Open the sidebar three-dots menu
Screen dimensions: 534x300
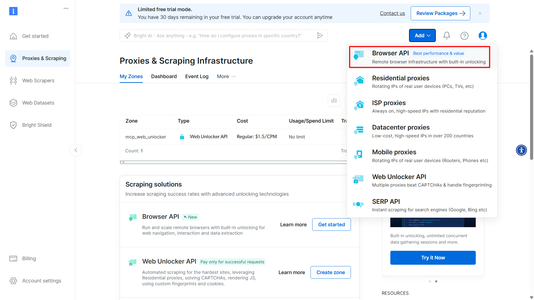point(66,8)
